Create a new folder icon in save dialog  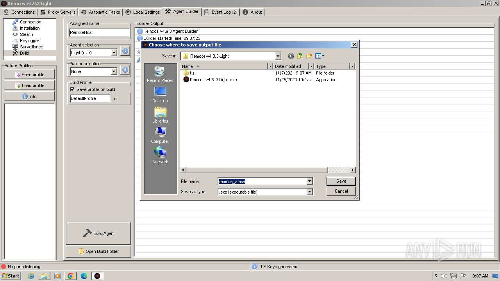(309, 56)
